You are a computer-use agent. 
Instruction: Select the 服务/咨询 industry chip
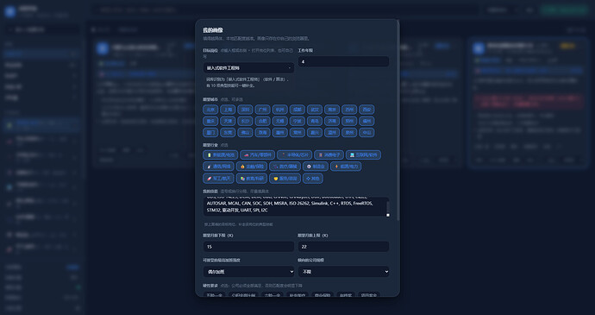[285, 178]
